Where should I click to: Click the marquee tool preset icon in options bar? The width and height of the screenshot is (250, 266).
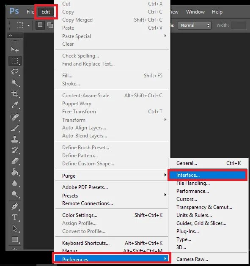20,25
